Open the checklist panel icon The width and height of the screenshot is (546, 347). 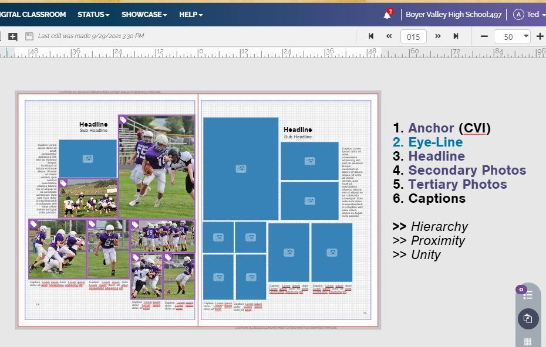pos(527,295)
